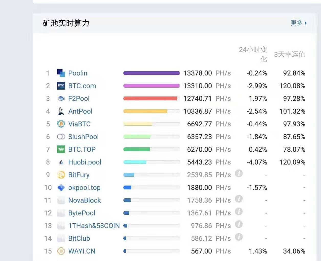Viewport: 321px width, 261px height.
Task: Open the BytePool pool link
Action: click(x=82, y=213)
